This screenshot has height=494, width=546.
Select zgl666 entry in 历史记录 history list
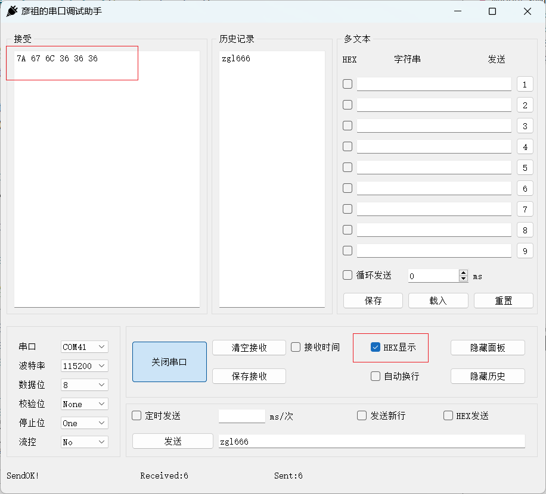click(235, 58)
